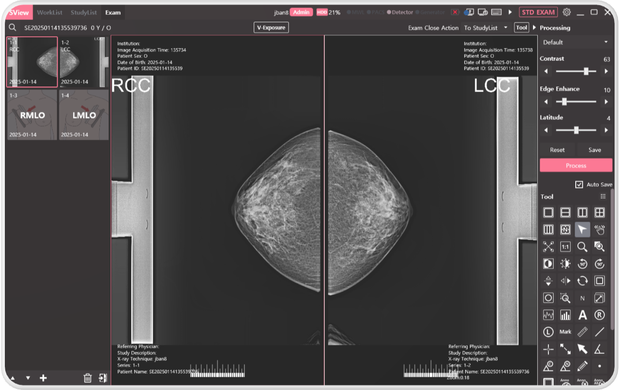Open the settings gear icon
This screenshot has height=390, width=619.
pos(566,12)
